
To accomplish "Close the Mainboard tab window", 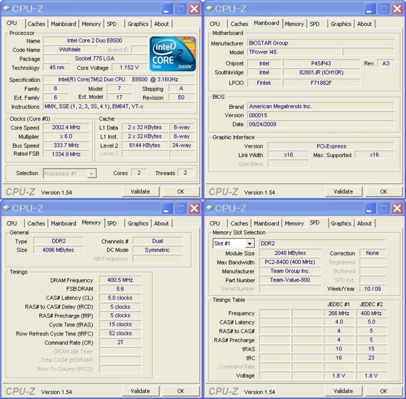I will pos(397,9).
